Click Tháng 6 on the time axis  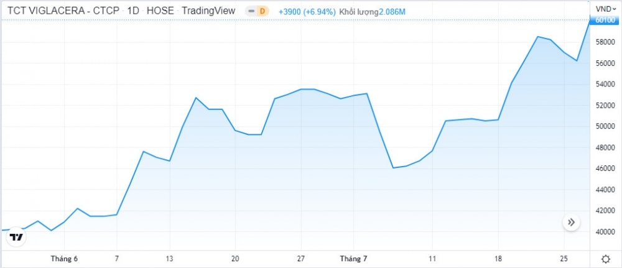point(65,259)
